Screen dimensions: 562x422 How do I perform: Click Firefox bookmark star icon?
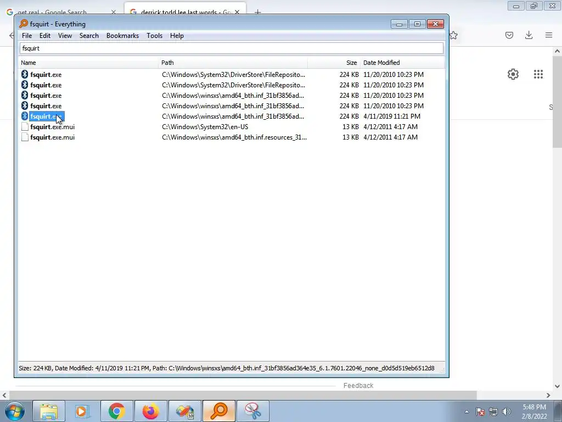click(453, 35)
